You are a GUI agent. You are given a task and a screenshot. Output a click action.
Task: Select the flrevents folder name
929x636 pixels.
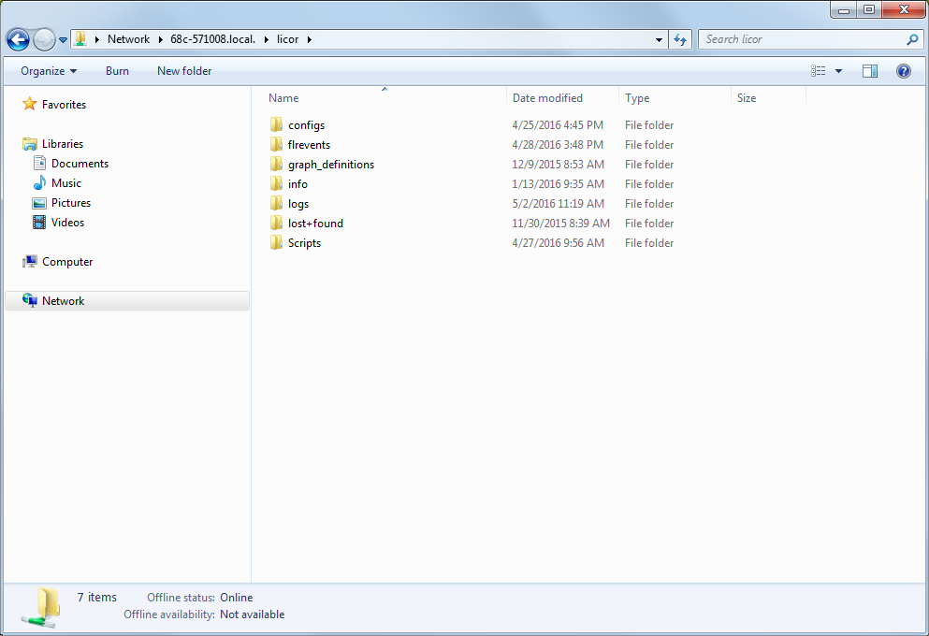coord(310,144)
